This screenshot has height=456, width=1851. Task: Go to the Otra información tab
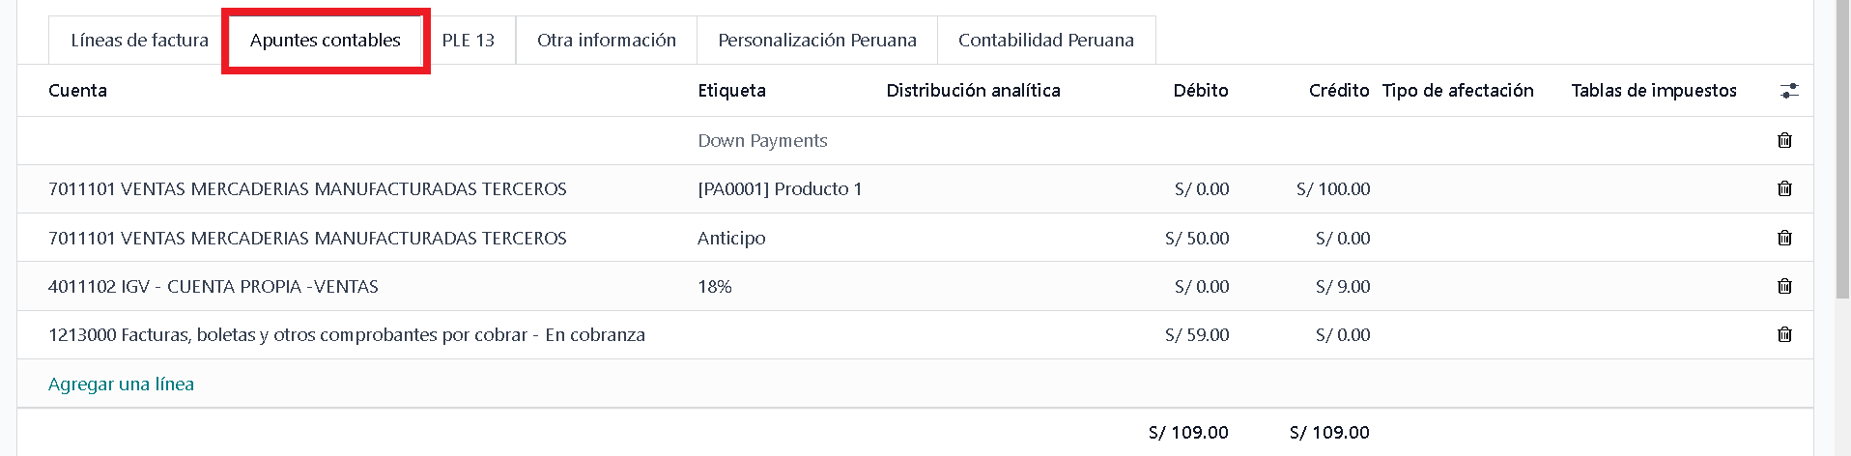(x=607, y=40)
